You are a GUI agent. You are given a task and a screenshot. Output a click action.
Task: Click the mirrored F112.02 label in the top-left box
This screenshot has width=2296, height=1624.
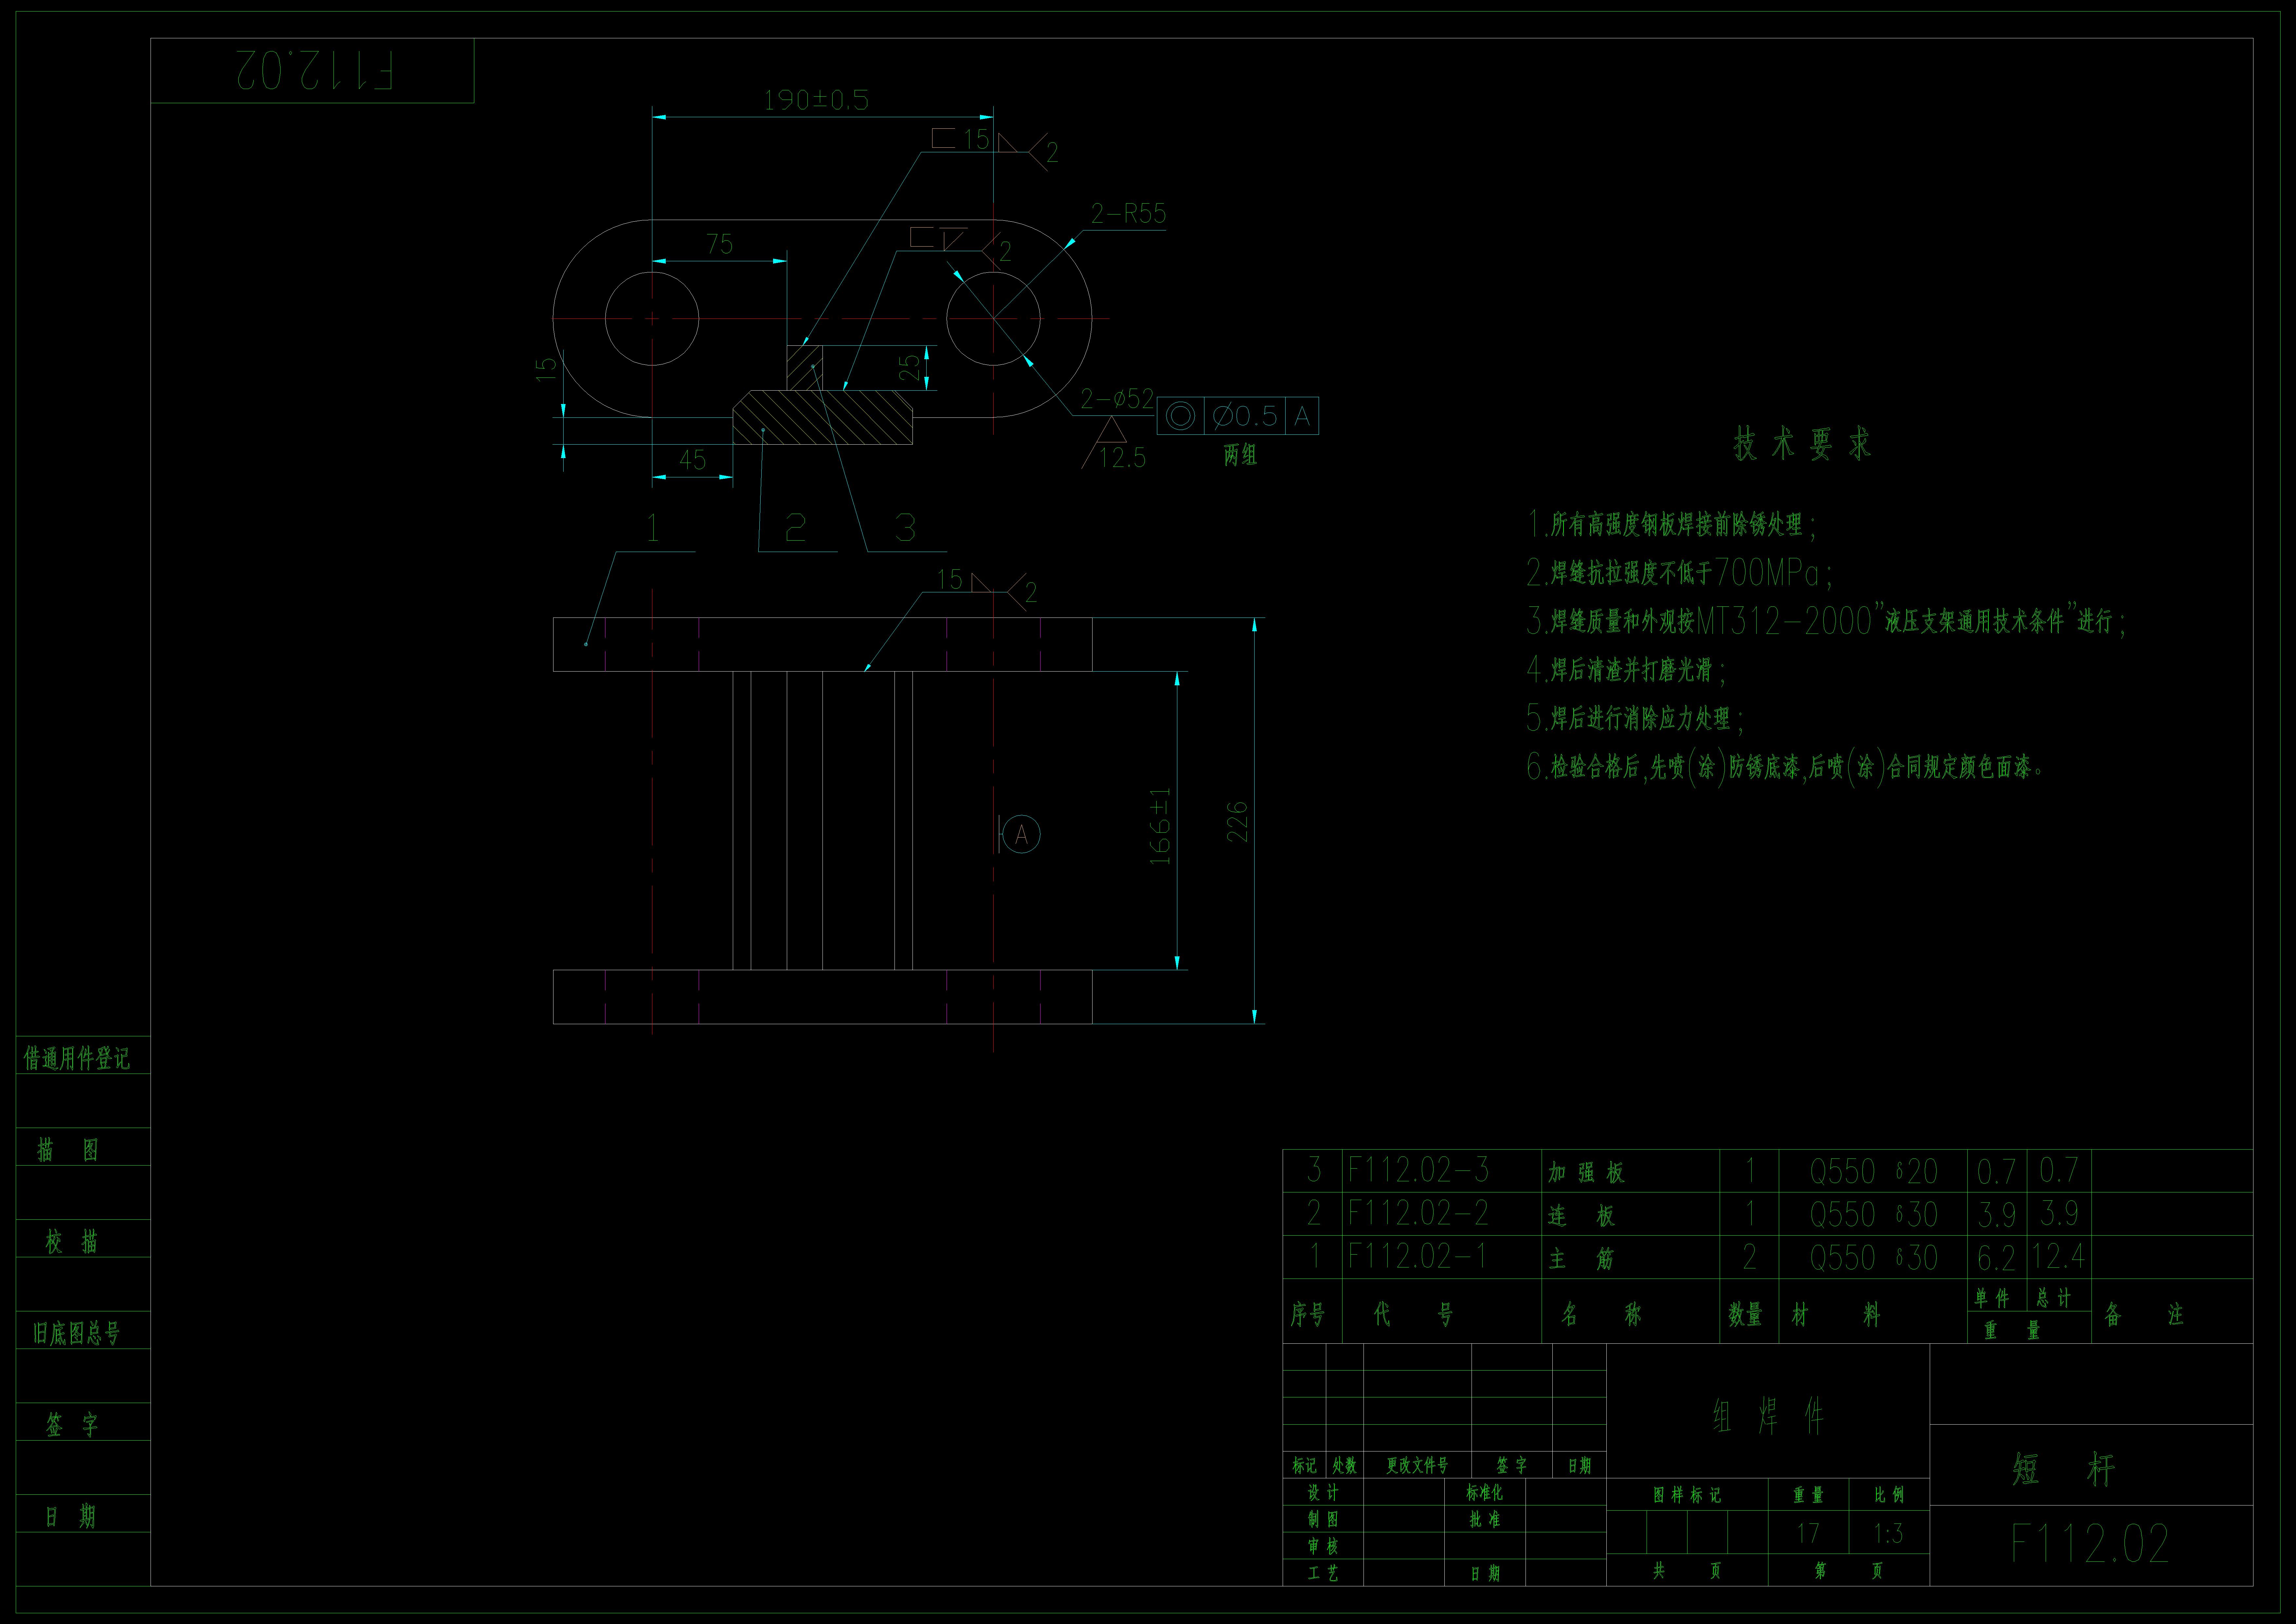(x=314, y=70)
